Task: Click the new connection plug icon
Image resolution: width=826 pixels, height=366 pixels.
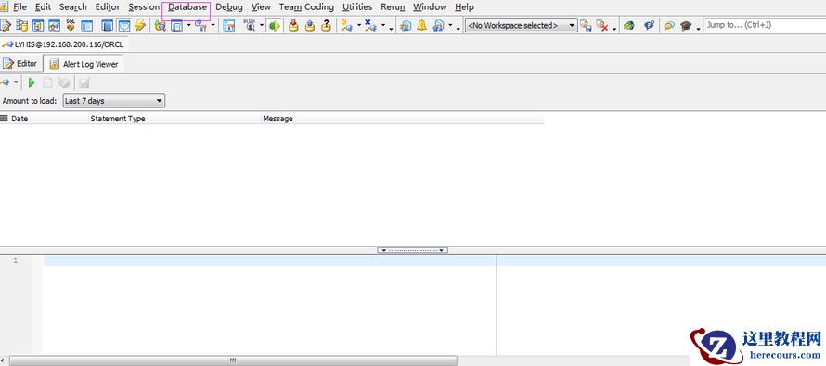Action: point(346,25)
